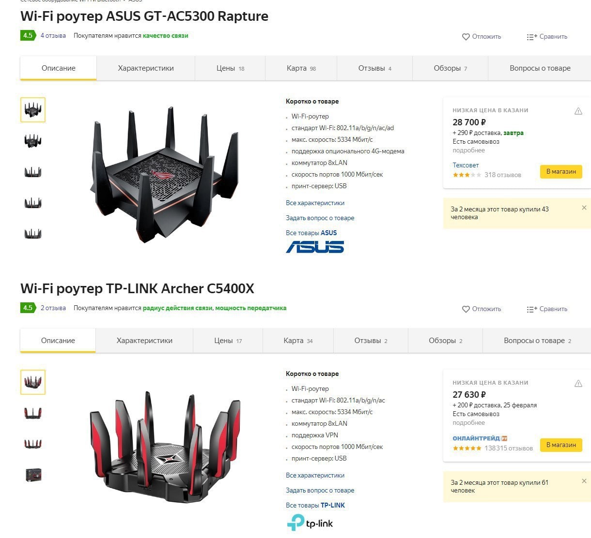Screen dimensions: 591x538
Task: Dismiss the '43 человека' purchase notice
Action: coord(584,208)
